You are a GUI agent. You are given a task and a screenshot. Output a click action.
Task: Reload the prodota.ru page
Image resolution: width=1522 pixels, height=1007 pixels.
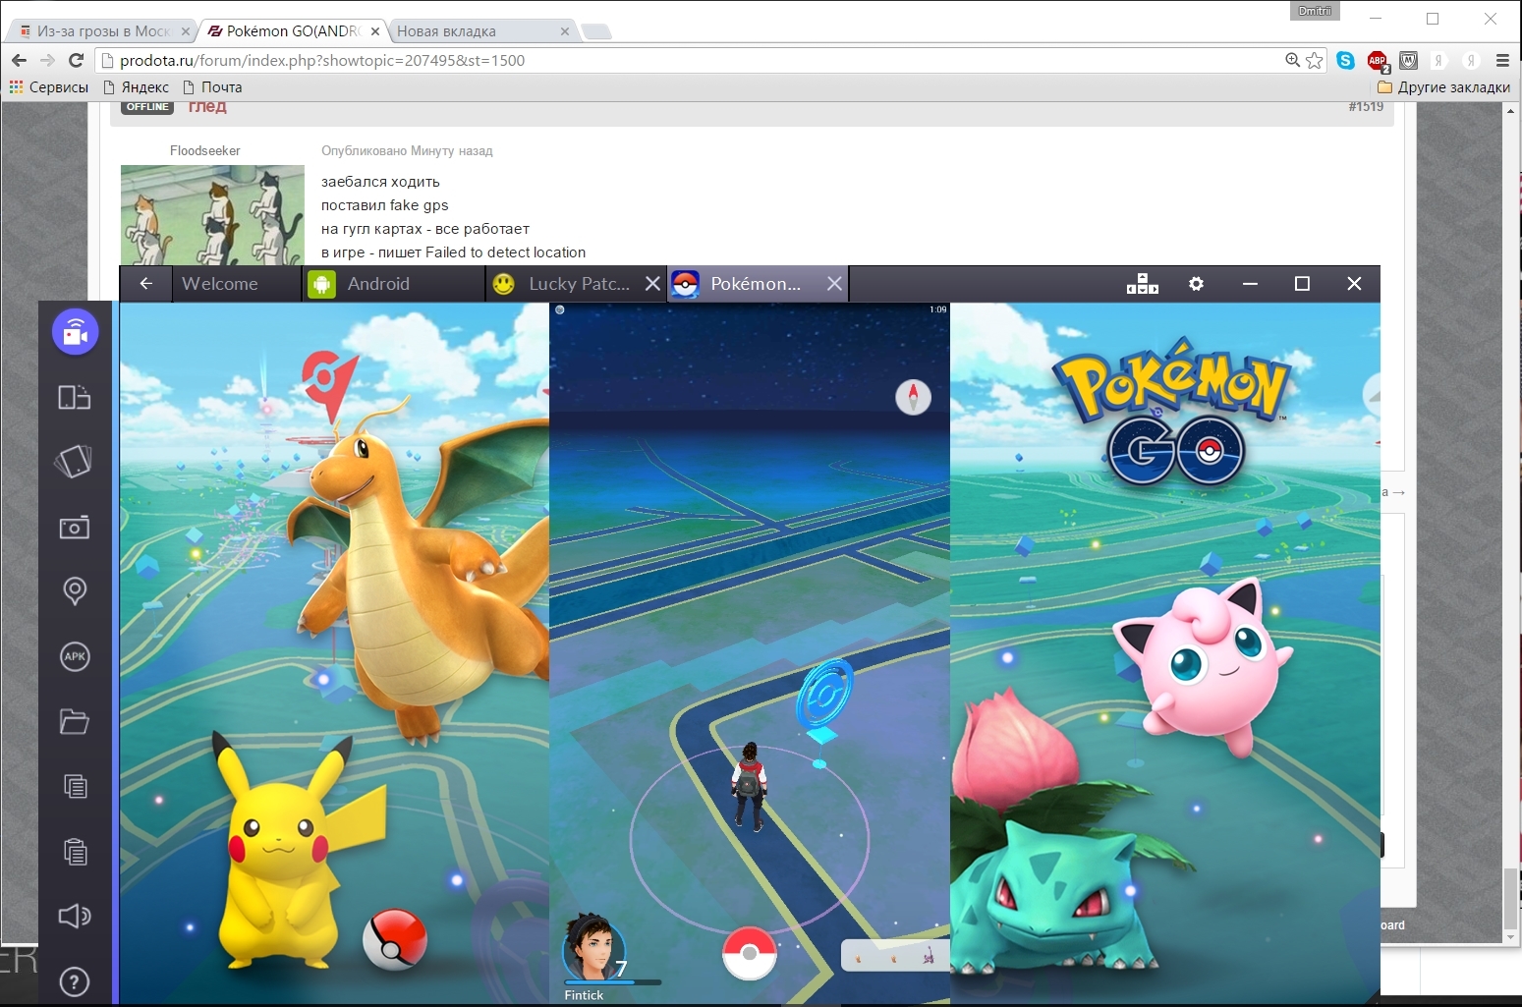pos(76,60)
